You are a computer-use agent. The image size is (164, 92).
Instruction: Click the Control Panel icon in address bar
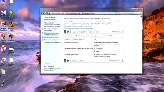pos(49,13)
